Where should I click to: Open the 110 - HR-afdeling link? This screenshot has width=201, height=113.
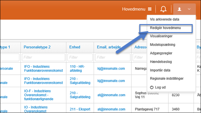click(x=77, y=69)
